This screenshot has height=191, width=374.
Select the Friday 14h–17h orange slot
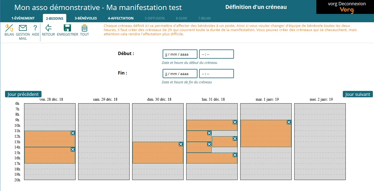[50, 155]
